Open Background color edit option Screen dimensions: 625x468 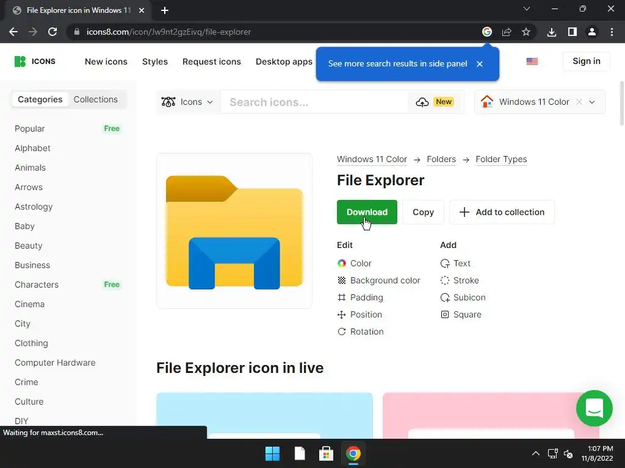pyautogui.click(x=378, y=280)
